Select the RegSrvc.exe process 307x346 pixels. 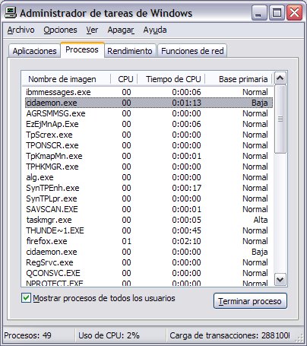coord(149,262)
